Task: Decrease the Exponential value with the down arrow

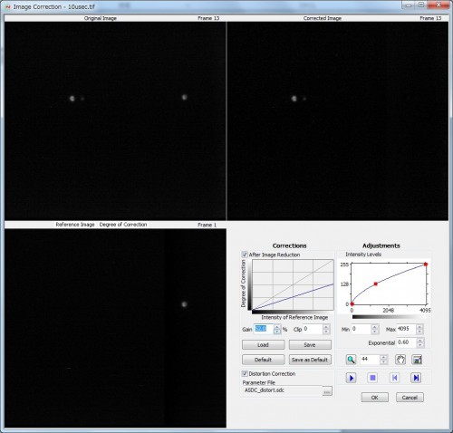Action: (420, 345)
